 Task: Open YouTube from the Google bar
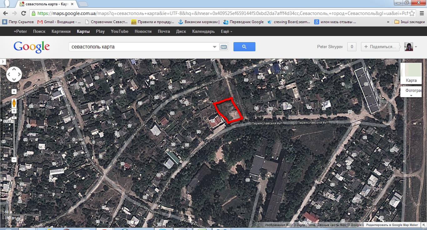(119, 32)
